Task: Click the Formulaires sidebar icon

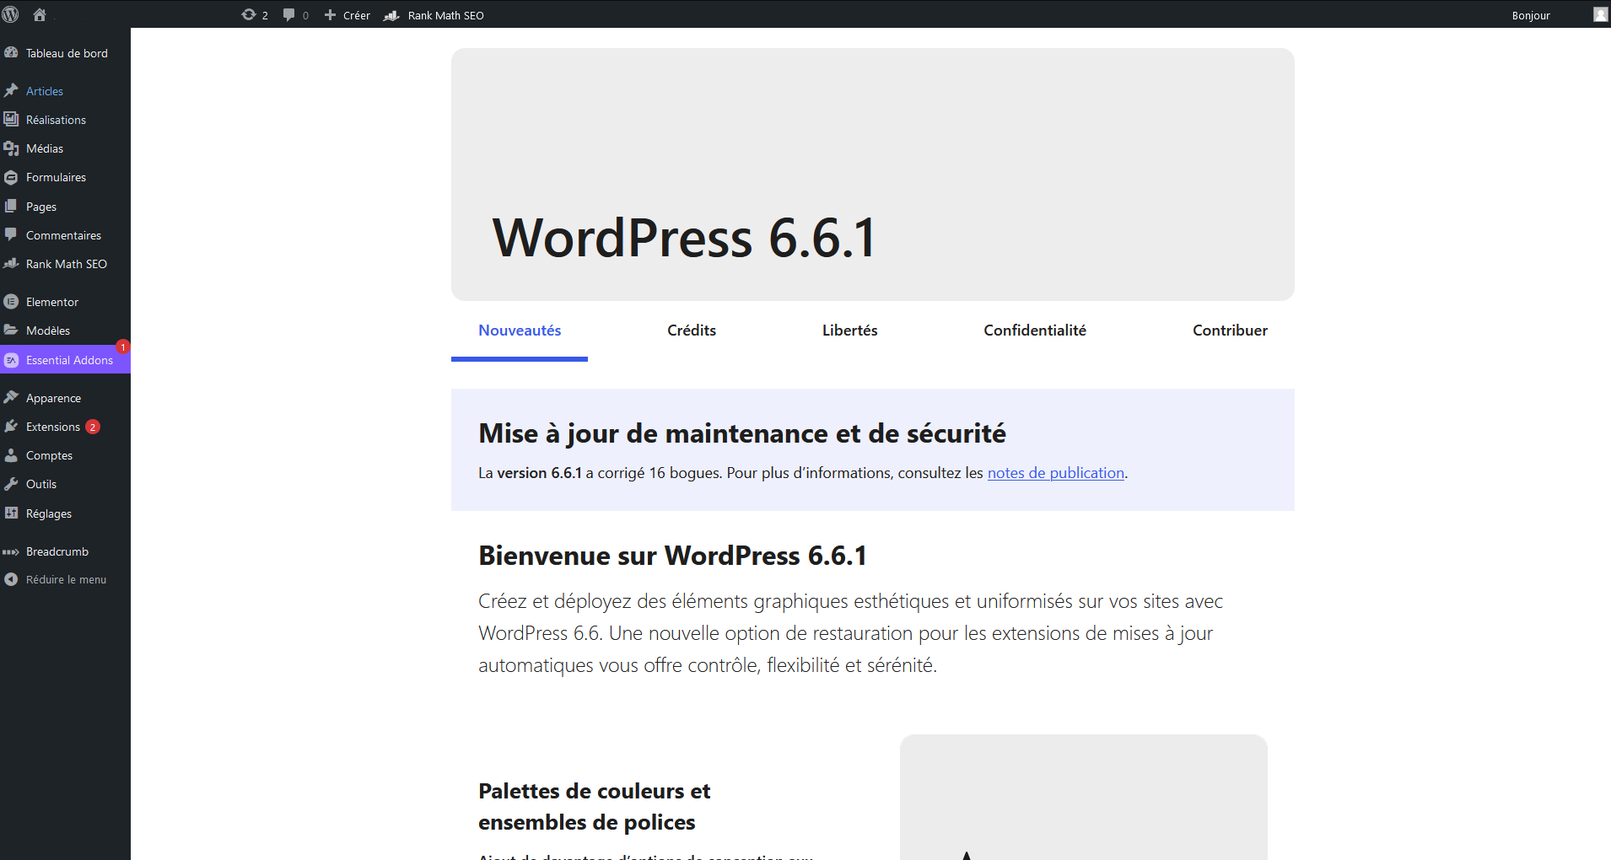Action: tap(11, 177)
